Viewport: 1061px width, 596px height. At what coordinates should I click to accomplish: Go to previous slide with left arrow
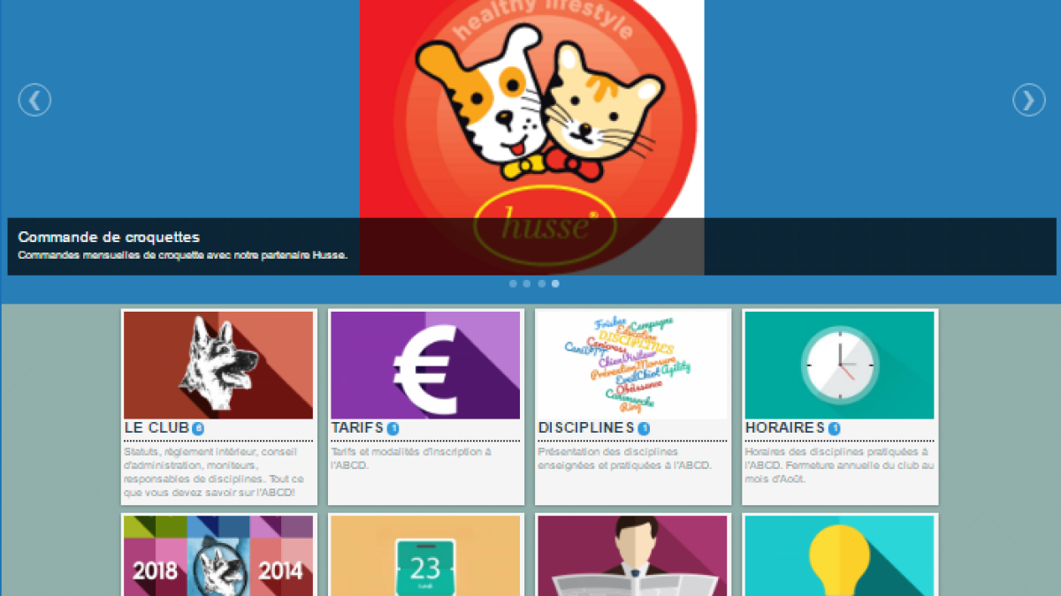pyautogui.click(x=34, y=100)
